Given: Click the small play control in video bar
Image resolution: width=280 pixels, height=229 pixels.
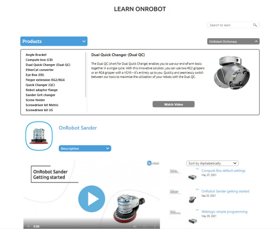Looking at the screenshot, I should tap(29, 226).
